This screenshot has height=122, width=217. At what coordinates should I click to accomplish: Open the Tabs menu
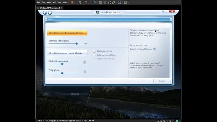tap(59, 2)
